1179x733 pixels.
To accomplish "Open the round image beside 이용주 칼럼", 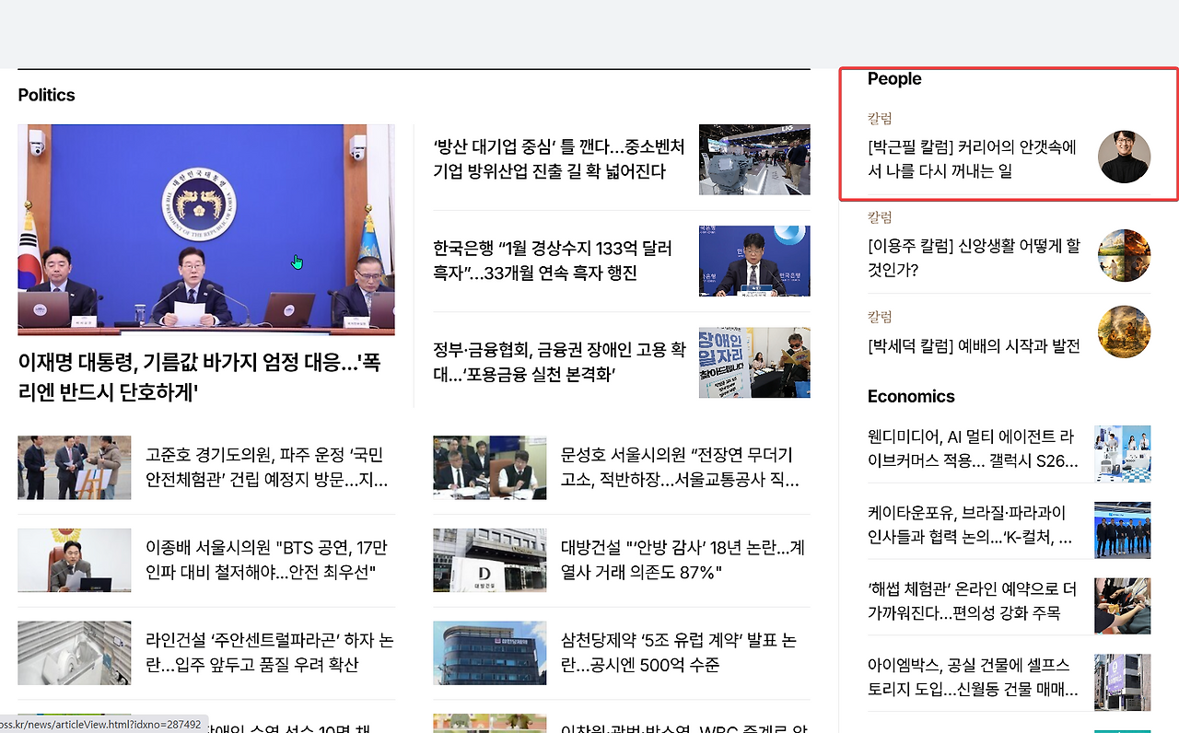I will [1124, 255].
